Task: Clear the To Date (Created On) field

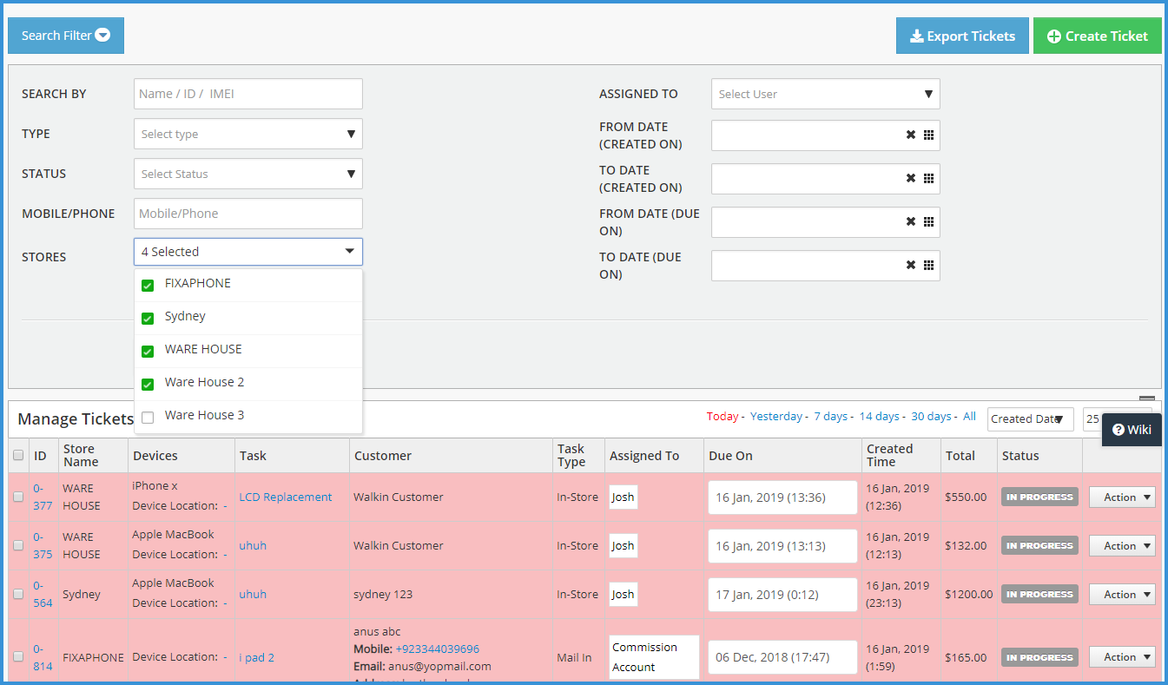Action: pos(911,179)
